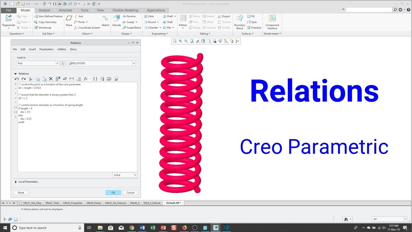Delete selected relation with X icon
Image resolution: width=412 pixels, height=232 pixels.
point(51,79)
